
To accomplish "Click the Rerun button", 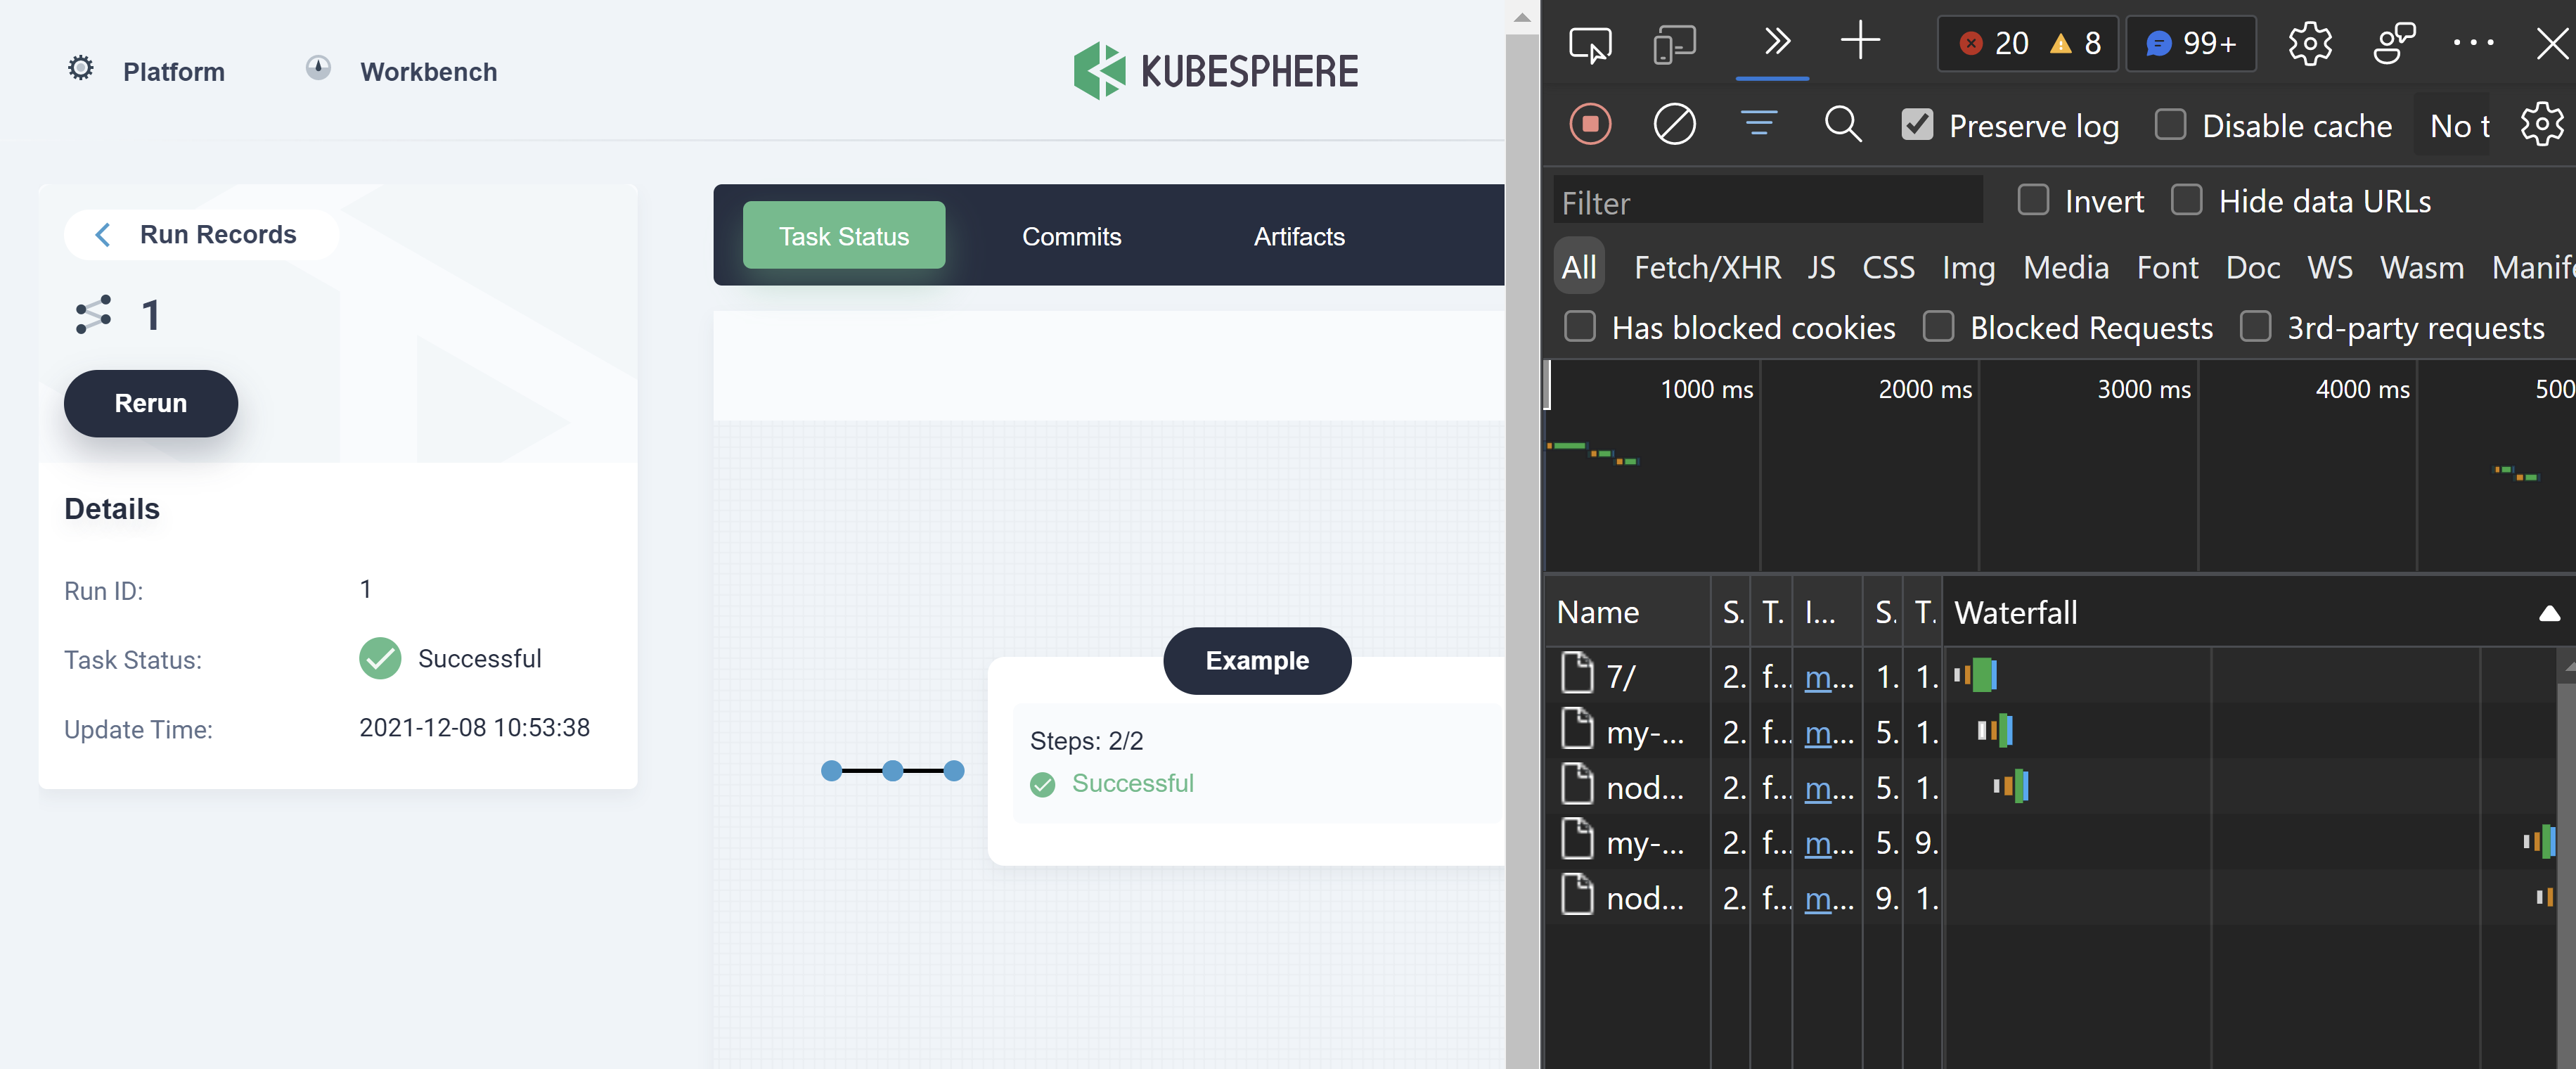I will click(150, 403).
